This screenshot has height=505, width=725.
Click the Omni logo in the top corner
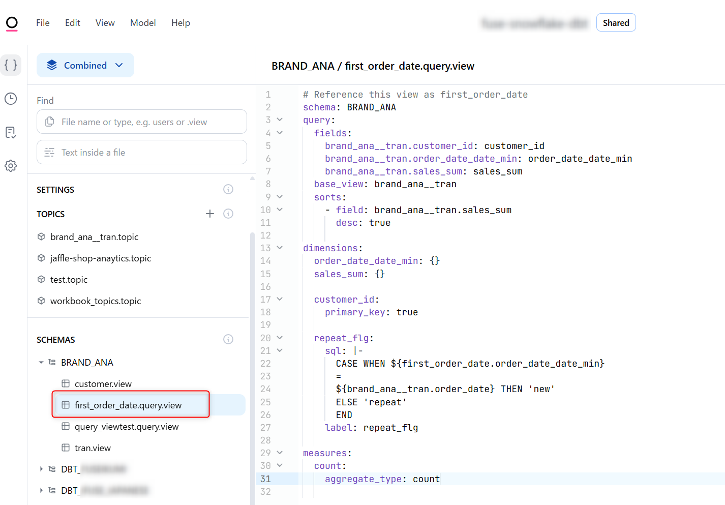12,22
